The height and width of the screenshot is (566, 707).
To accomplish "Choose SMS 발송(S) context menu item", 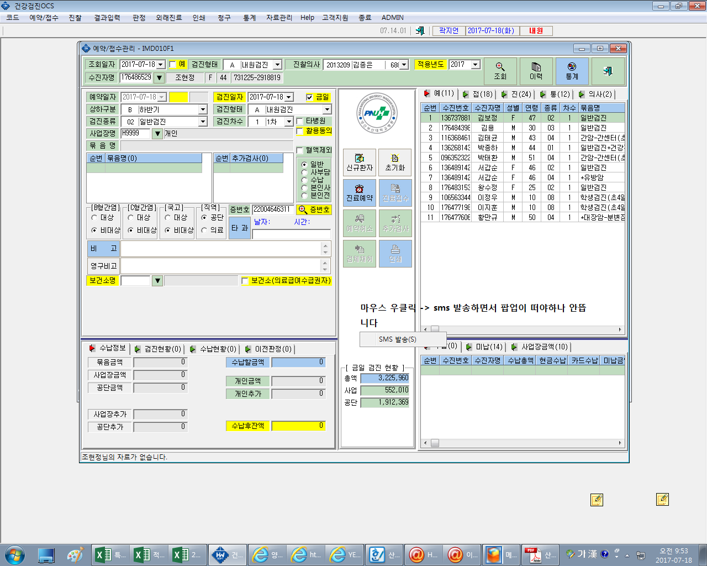I will click(398, 339).
